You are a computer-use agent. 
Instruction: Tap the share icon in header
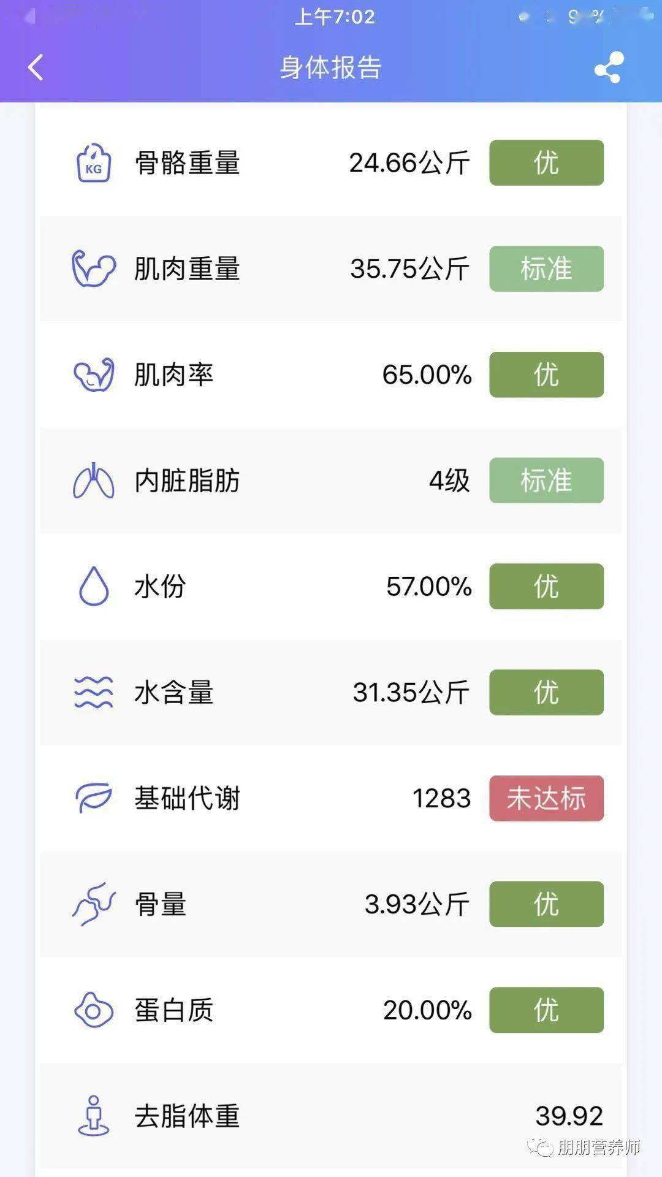pos(609,67)
